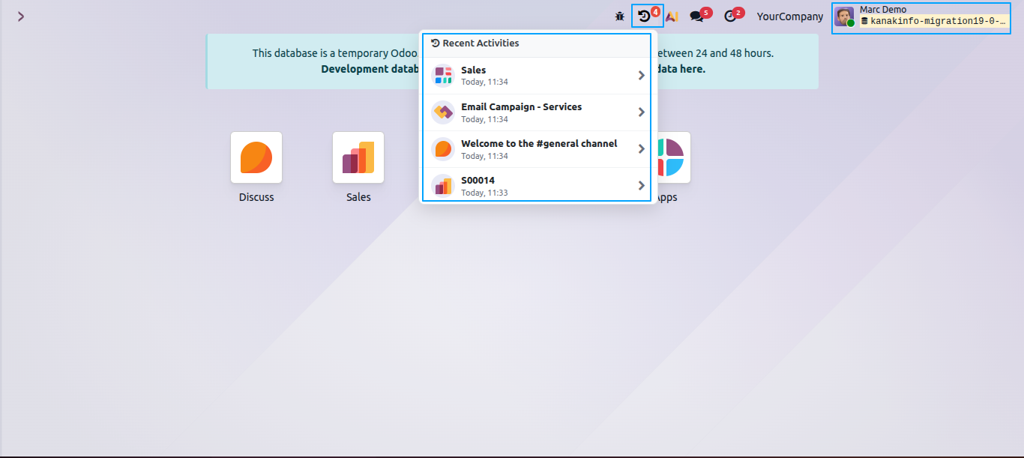Open the colored A icon in navbar
This screenshot has height=458, width=1024.
coord(672,16)
